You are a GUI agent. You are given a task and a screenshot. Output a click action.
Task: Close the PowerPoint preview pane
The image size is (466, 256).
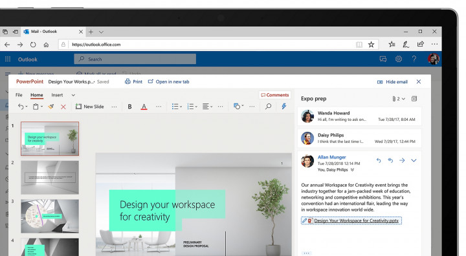click(x=419, y=81)
